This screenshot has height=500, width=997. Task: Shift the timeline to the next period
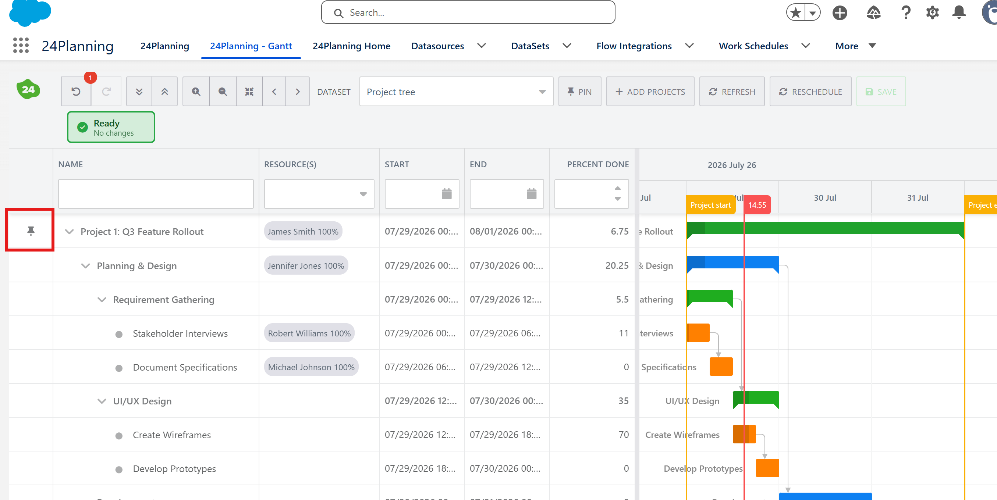click(x=298, y=92)
